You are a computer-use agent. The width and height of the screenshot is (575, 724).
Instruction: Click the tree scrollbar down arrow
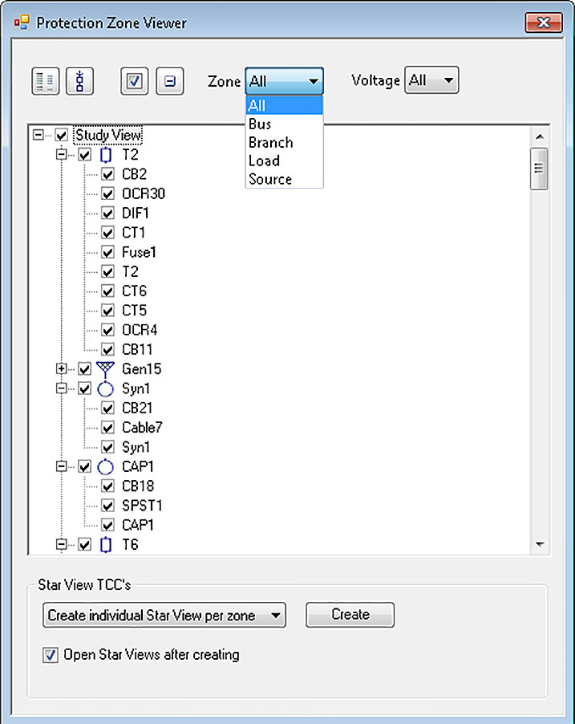coord(540,545)
